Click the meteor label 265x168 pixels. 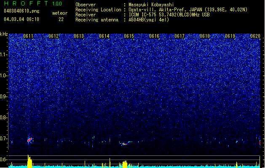60,13
